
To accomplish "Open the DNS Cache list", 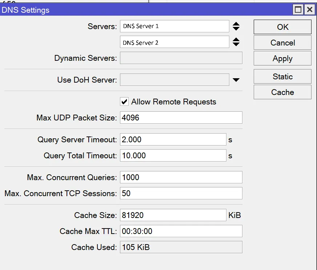I will tap(282, 92).
